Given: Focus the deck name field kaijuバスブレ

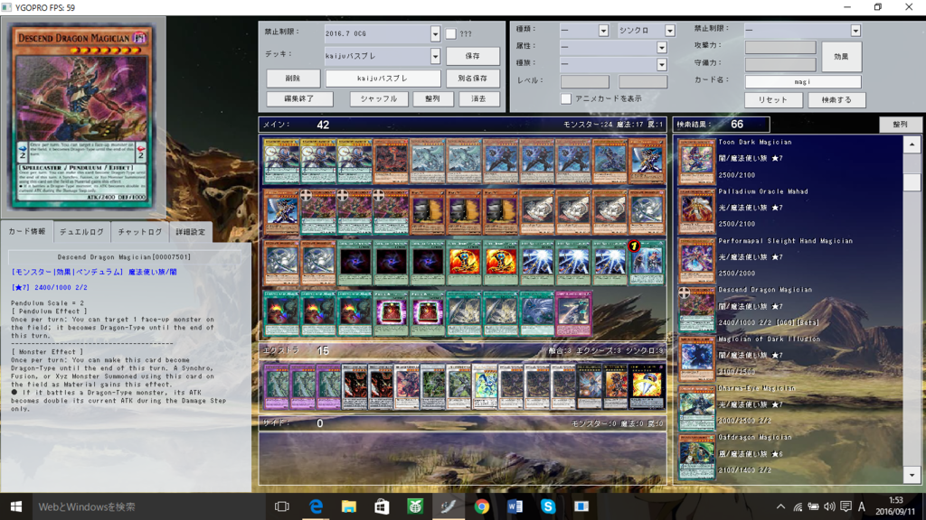Looking at the screenshot, I should [383, 78].
